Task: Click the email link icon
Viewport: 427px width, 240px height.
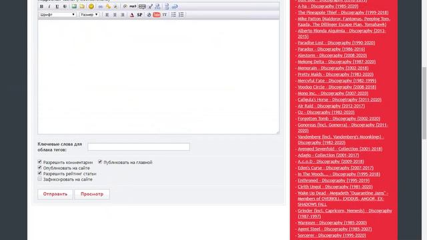Action: 115,7
